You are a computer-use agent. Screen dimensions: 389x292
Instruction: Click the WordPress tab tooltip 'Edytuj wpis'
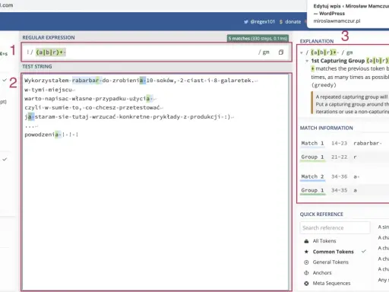click(x=351, y=10)
